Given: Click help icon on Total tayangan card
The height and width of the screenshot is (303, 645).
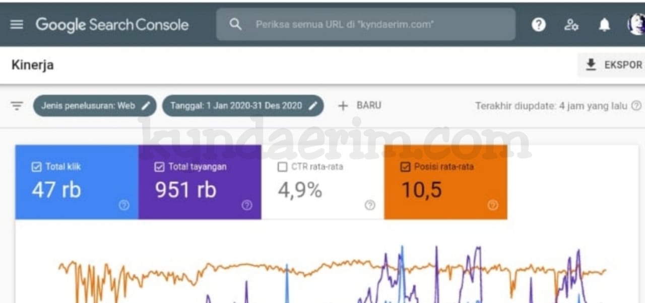Looking at the screenshot, I should [247, 205].
